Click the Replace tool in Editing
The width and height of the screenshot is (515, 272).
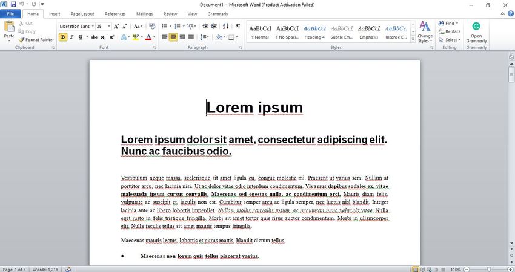point(449,31)
